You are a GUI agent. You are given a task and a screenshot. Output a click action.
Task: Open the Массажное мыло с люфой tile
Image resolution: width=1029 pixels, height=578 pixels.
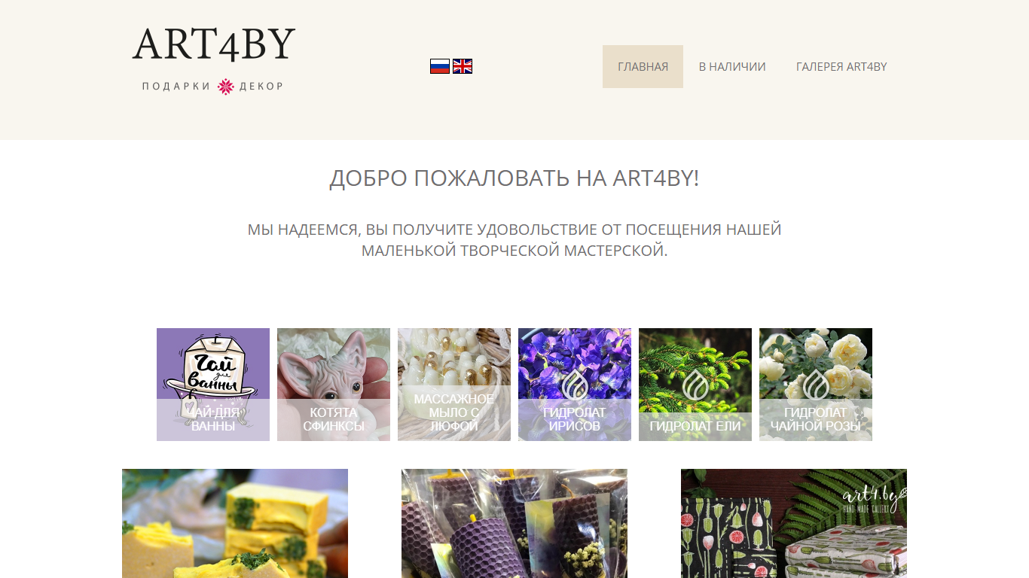pos(454,385)
